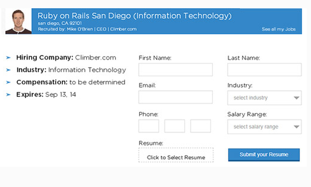Click to Select Resume upload area
This screenshot has height=187, width=311.
click(176, 155)
